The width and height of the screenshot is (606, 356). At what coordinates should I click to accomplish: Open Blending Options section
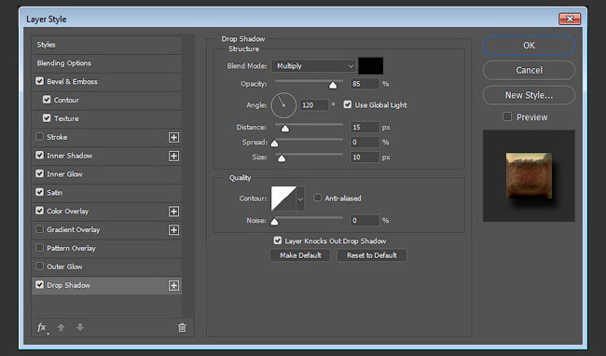106,63
